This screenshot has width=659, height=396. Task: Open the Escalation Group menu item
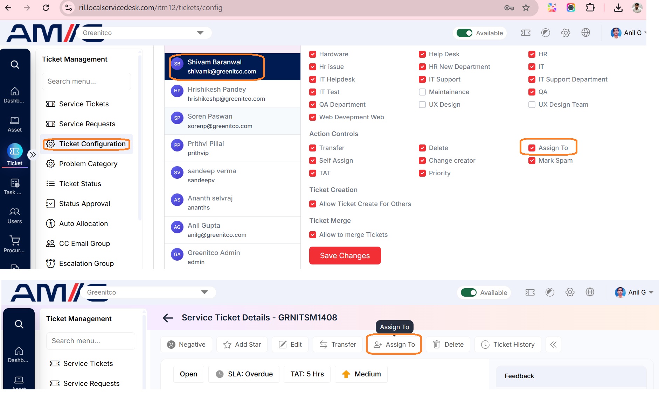[x=86, y=264]
